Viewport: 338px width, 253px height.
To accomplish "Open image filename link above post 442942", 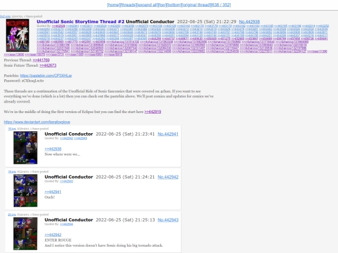I will pyautogui.click(x=12, y=172).
